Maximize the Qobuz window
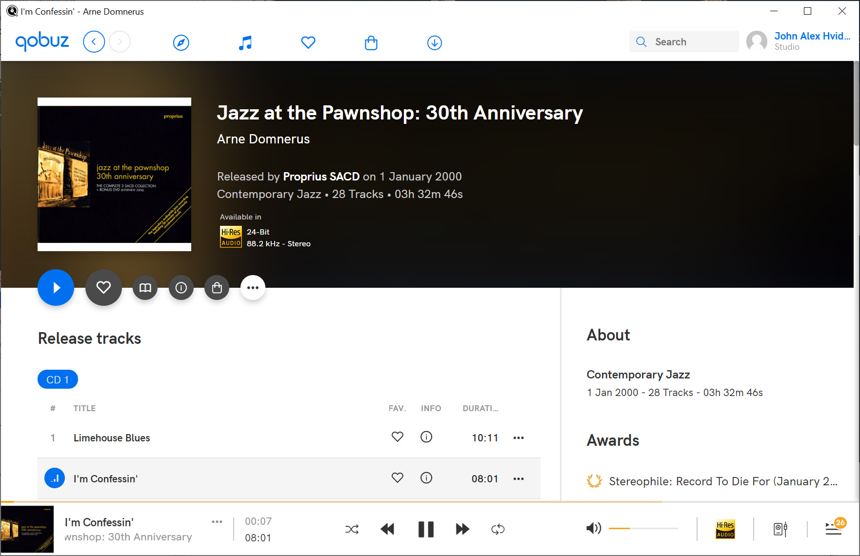 coord(808,11)
